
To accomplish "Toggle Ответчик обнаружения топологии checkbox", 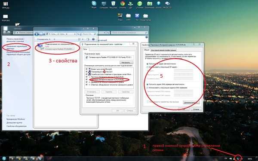I will coord(86,85).
